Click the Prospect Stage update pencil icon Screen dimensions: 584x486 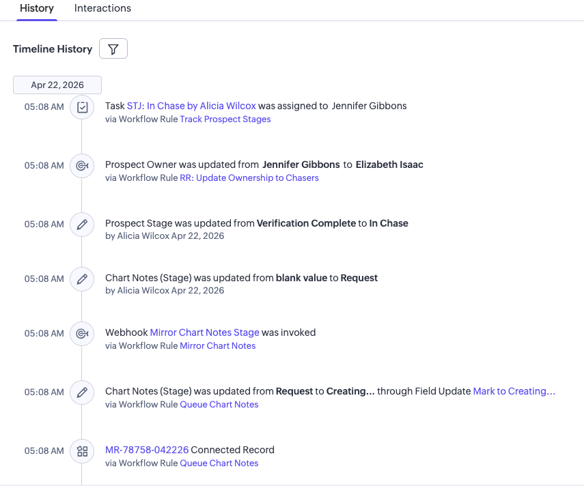point(82,225)
